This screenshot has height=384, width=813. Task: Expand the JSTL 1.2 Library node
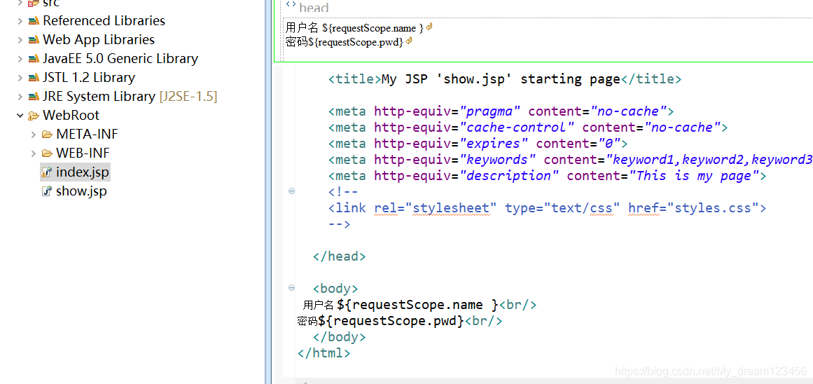point(20,78)
